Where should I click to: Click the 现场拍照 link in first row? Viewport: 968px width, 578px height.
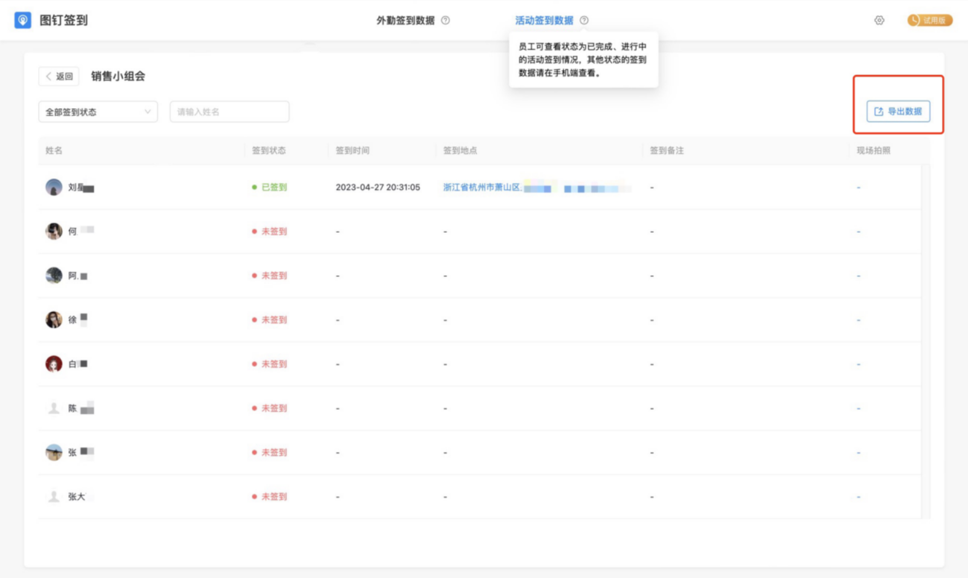tap(858, 188)
